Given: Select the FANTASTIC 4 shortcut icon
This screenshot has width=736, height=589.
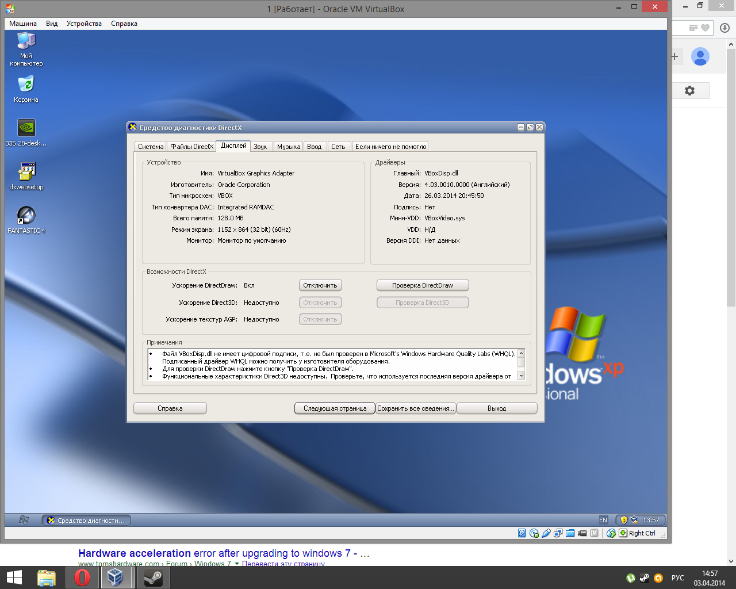Looking at the screenshot, I should 26,220.
